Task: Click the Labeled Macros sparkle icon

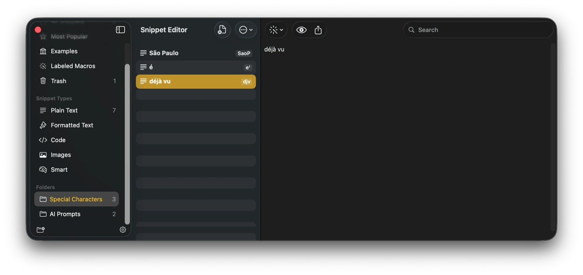Action: click(43, 66)
